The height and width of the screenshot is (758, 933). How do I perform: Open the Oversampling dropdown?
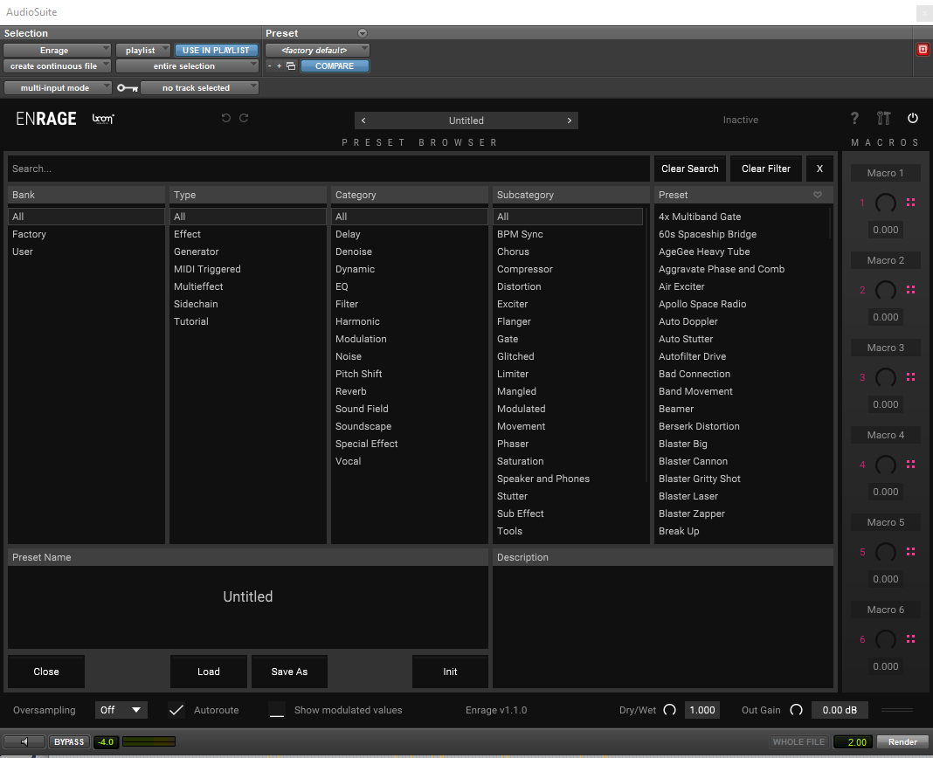(121, 710)
